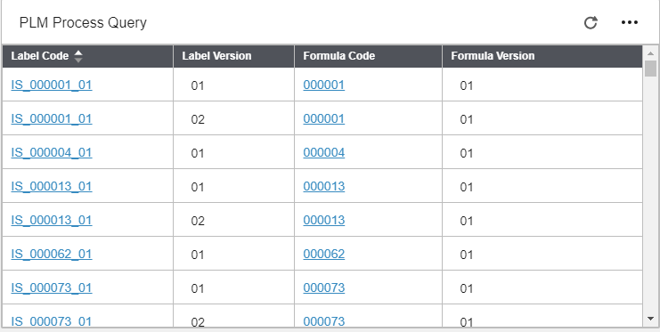Sort by the Label Code arrows icon
Screen dimensions: 660x332
point(78,56)
